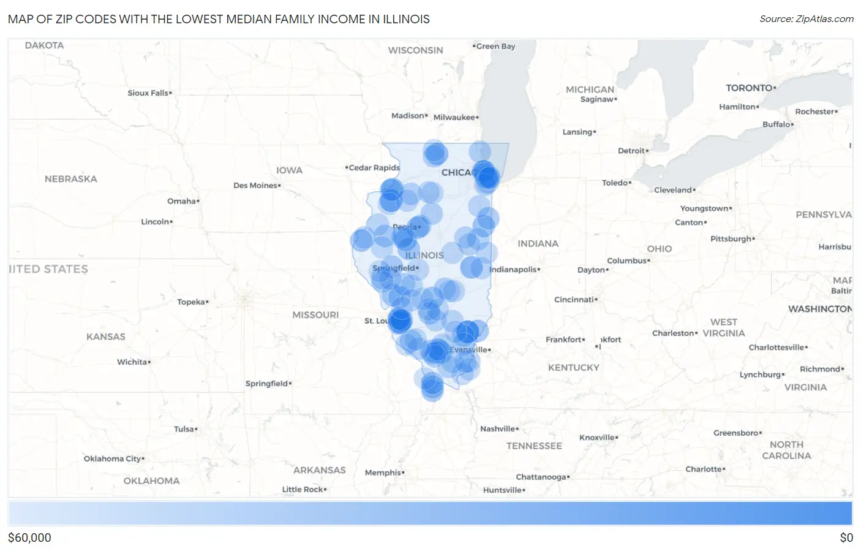Click the Peoria city label
The image size is (861, 551).
coord(406,227)
